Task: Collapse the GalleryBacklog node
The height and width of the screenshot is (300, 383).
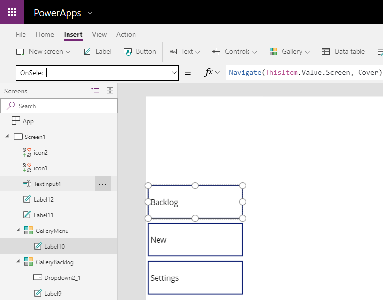Action: (18, 261)
